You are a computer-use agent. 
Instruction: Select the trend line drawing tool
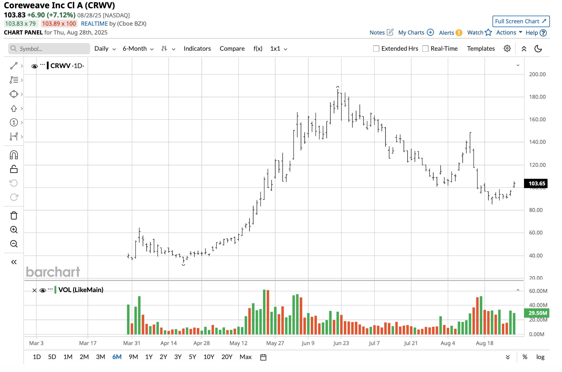point(14,66)
